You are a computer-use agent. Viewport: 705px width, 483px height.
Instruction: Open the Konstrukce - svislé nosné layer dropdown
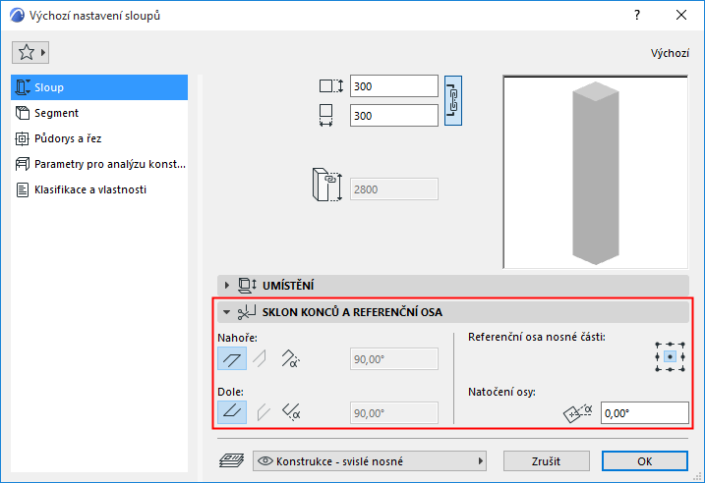tap(370, 461)
